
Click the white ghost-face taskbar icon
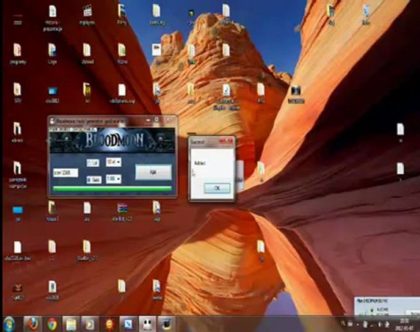(147, 324)
